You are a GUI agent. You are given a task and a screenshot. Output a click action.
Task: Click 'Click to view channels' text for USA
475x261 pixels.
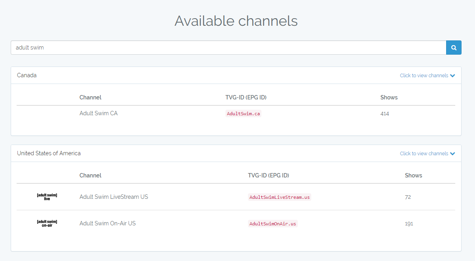[x=424, y=154]
